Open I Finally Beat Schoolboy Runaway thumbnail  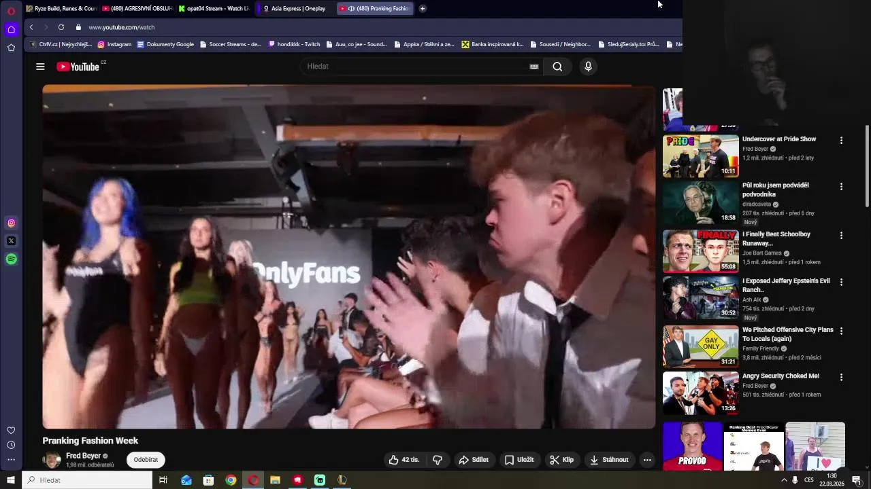(x=700, y=251)
